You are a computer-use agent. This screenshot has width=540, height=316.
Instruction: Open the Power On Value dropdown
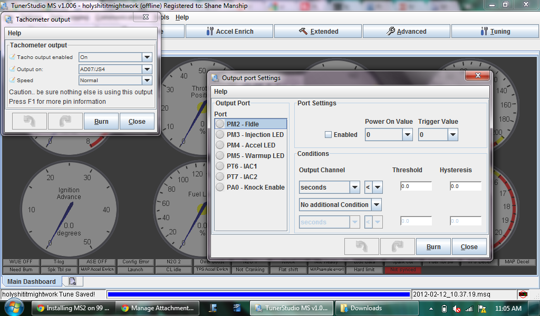407,135
